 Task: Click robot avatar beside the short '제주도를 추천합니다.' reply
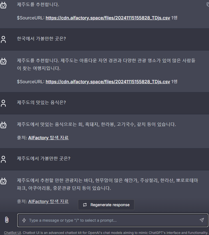pos(3,5)
